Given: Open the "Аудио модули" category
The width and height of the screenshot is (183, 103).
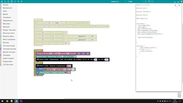Looking at the screenshot, I should [x=8, y=58].
